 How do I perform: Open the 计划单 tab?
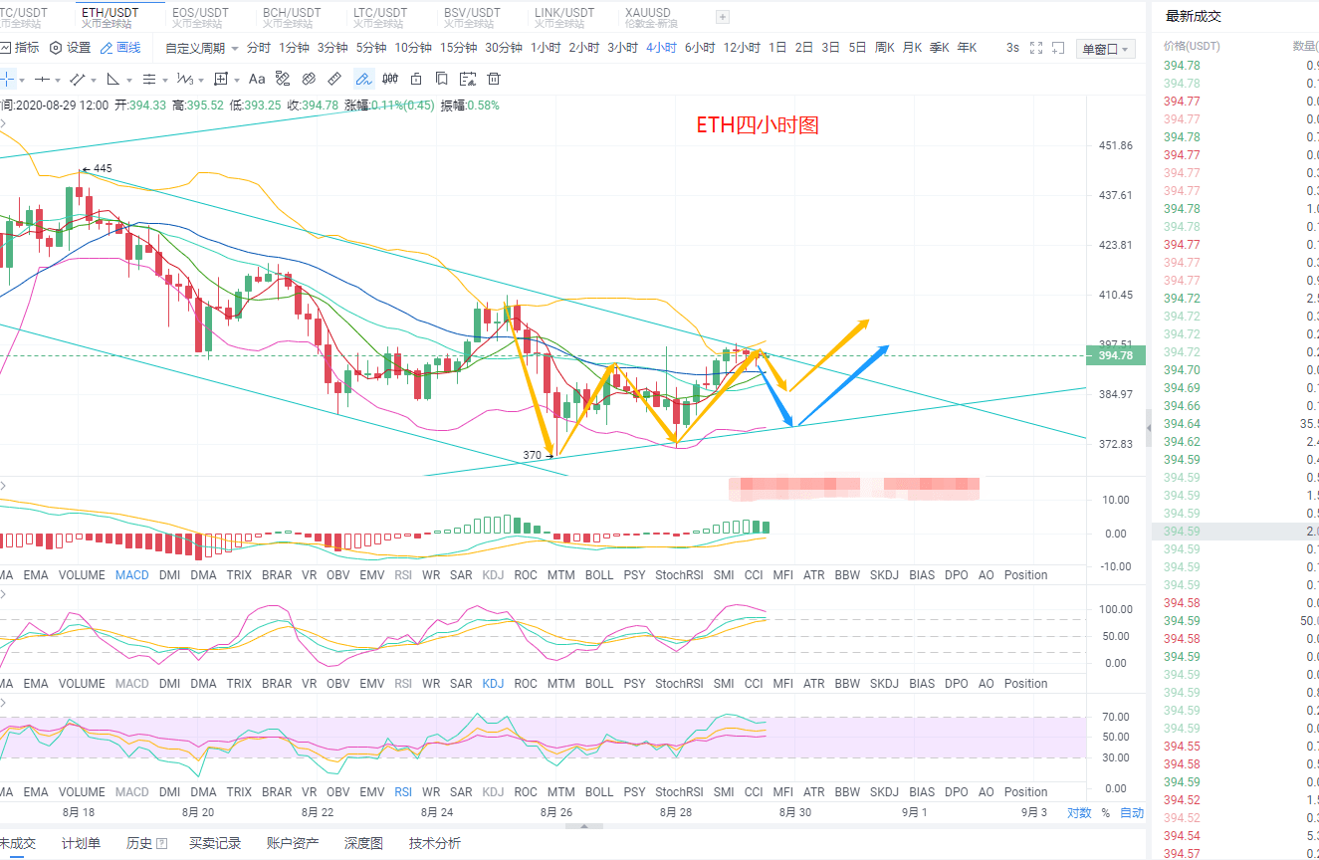(x=81, y=843)
